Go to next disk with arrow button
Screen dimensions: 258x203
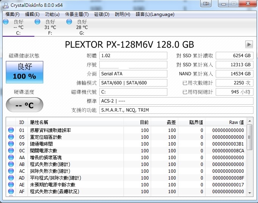(x=249, y=45)
